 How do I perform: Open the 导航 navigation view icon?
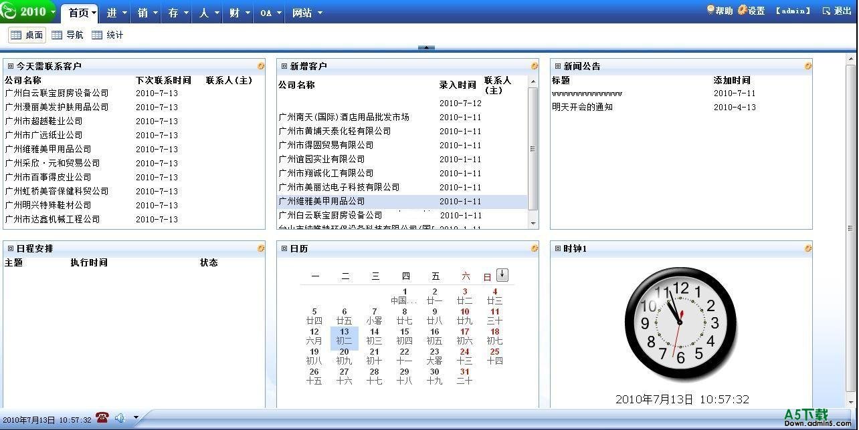coord(68,35)
